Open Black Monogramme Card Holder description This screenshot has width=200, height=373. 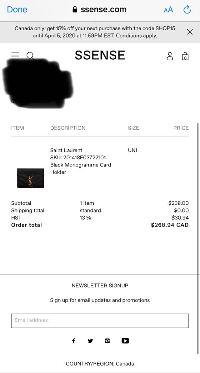pyautogui.click(x=80, y=169)
